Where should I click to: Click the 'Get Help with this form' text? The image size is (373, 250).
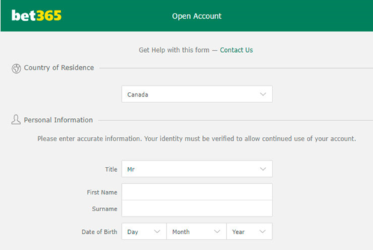click(174, 50)
